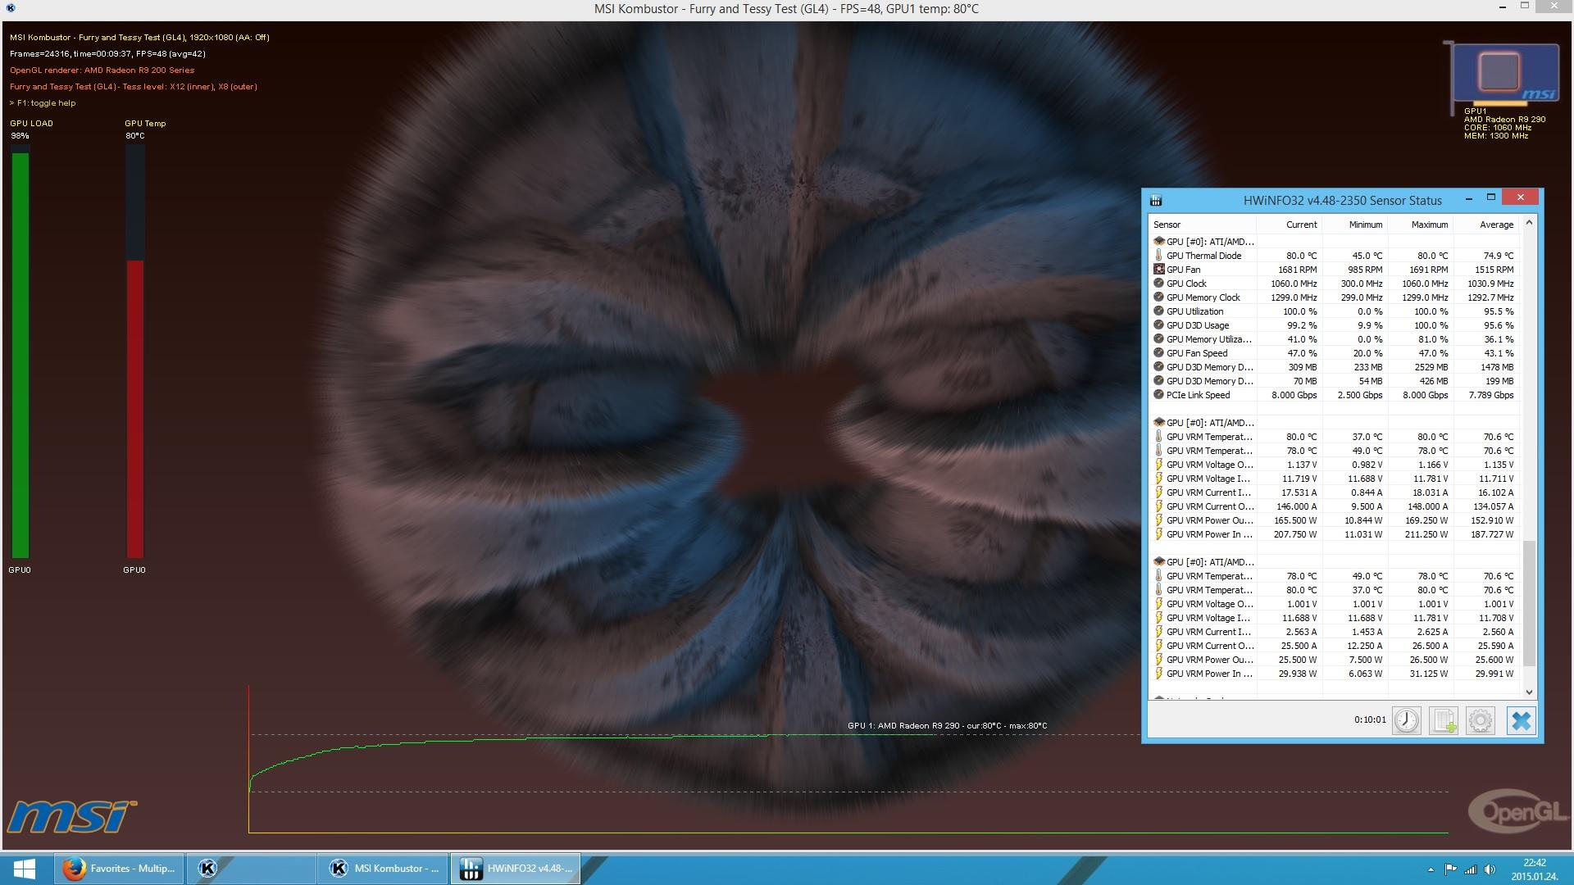The height and width of the screenshot is (885, 1574).
Task: Click the GPU Thermal Diode thermometer icon
Action: click(x=1158, y=256)
